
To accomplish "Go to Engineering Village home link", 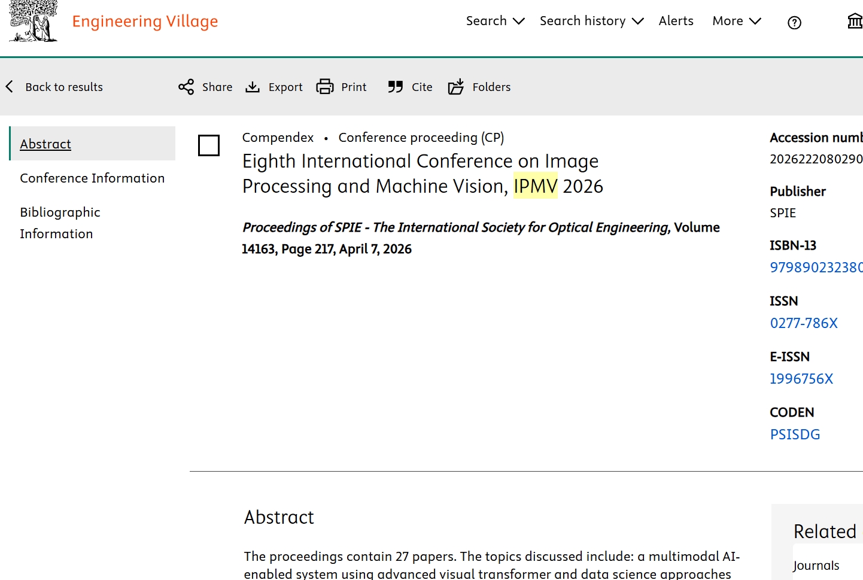I will click(x=145, y=22).
